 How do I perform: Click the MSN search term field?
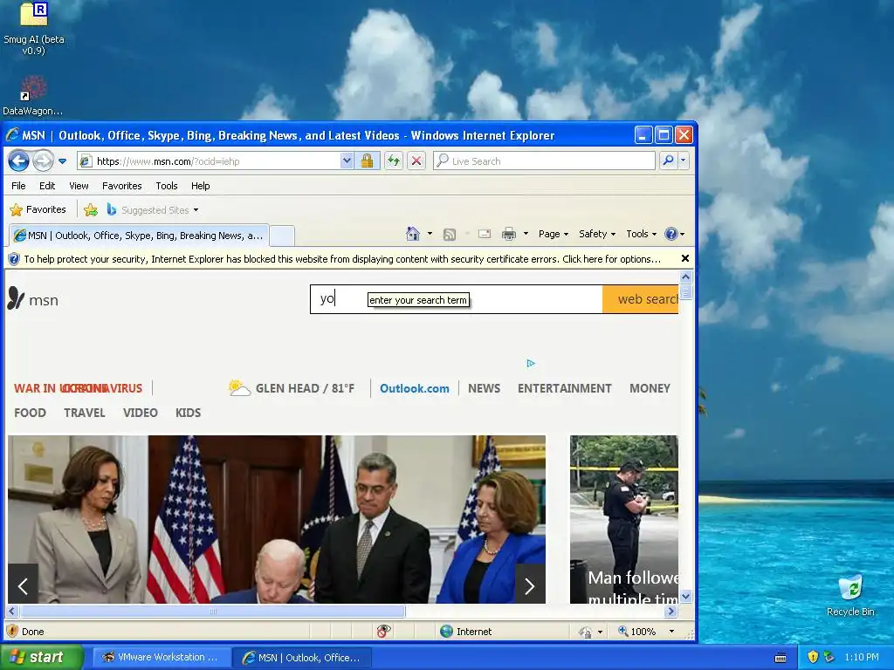[x=456, y=299]
